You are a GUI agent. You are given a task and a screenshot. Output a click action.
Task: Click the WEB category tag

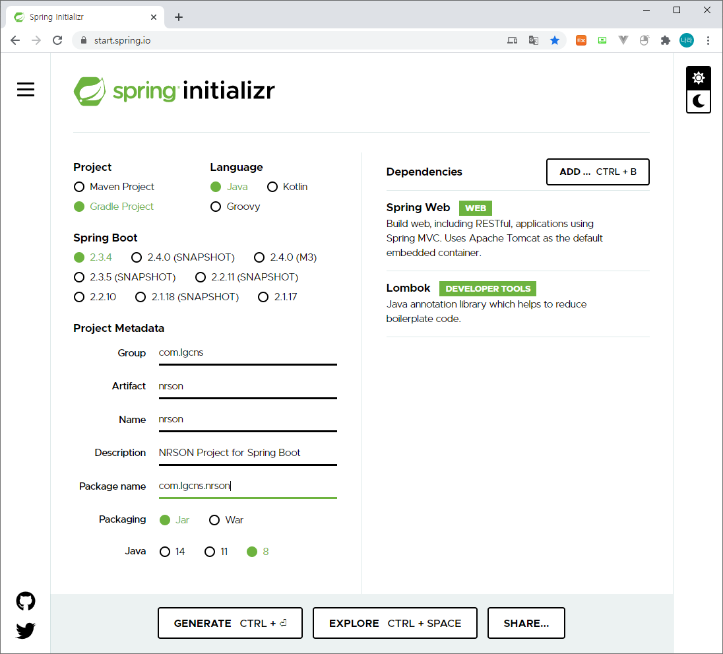click(x=476, y=208)
